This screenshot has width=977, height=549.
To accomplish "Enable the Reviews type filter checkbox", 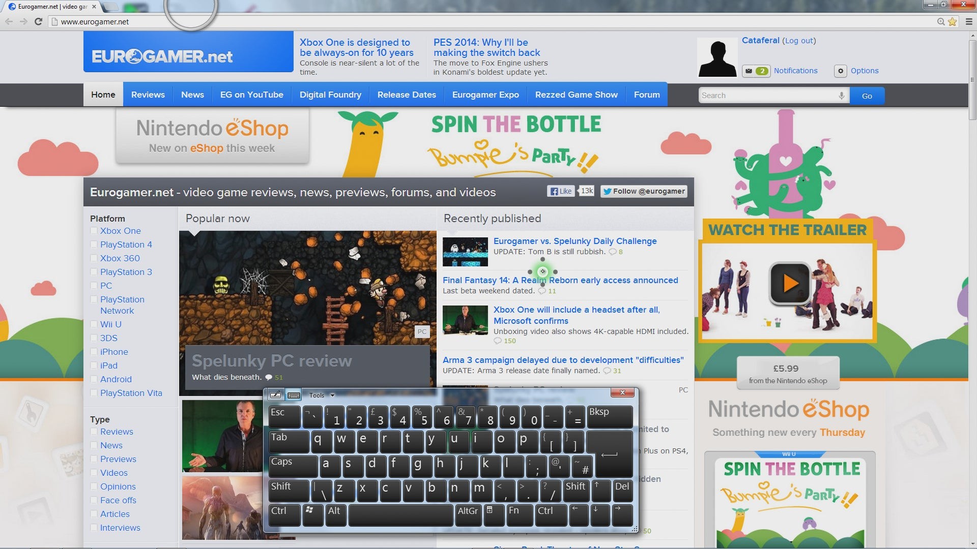I will pyautogui.click(x=94, y=432).
